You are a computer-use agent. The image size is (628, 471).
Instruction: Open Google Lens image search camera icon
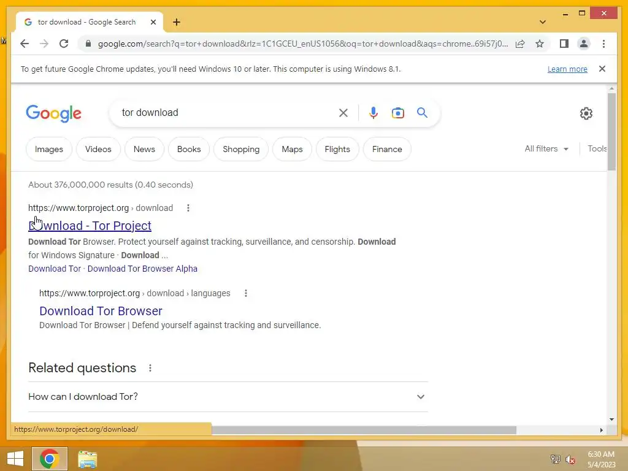coord(397,113)
